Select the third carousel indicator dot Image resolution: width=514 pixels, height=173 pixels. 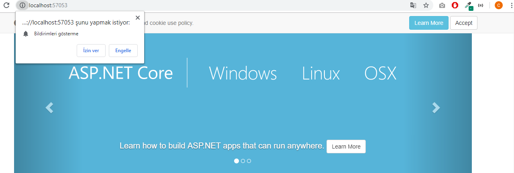[249, 161]
